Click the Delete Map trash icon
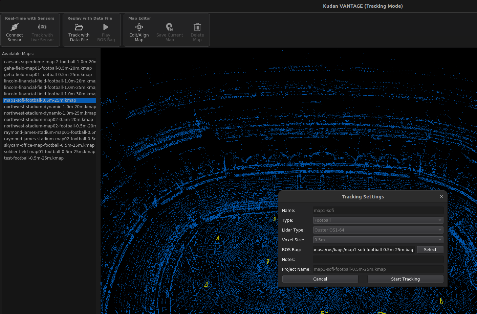 click(197, 27)
